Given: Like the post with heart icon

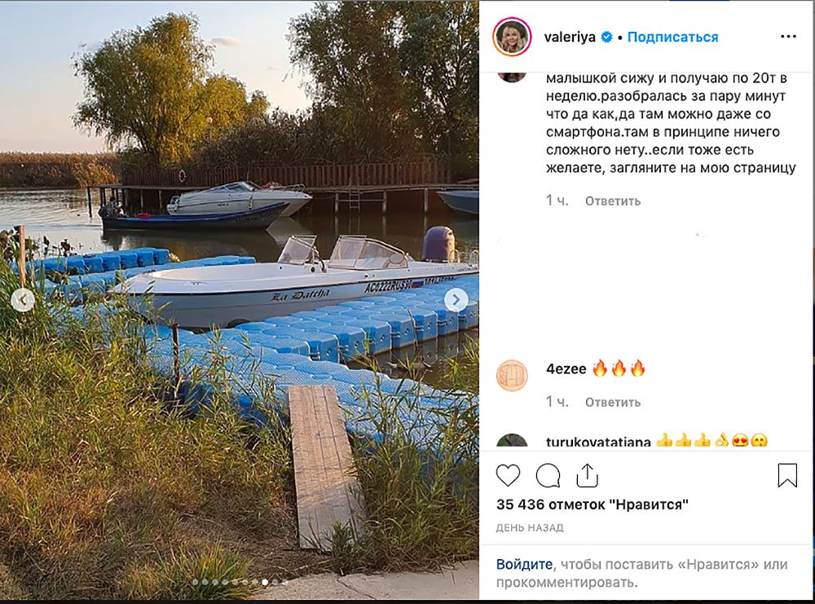Looking at the screenshot, I should point(508,475).
